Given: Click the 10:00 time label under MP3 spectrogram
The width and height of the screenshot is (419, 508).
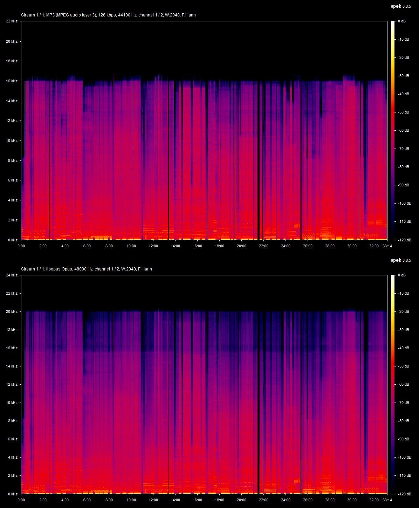Looking at the screenshot, I should pos(131,246).
